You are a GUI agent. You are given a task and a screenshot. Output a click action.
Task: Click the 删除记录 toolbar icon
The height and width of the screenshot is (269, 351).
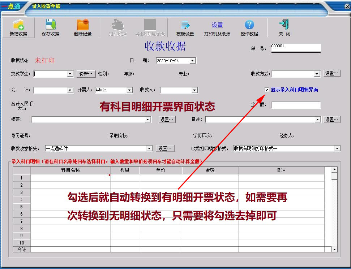83,25
